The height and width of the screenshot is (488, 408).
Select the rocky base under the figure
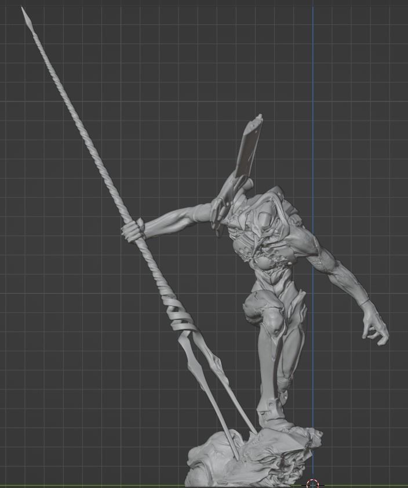(x=254, y=458)
